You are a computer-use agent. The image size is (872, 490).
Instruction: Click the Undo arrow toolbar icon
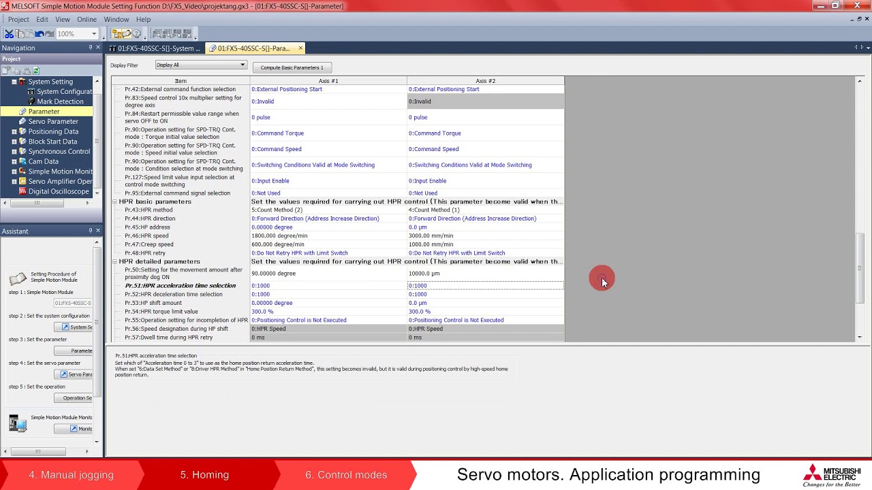(x=40, y=33)
